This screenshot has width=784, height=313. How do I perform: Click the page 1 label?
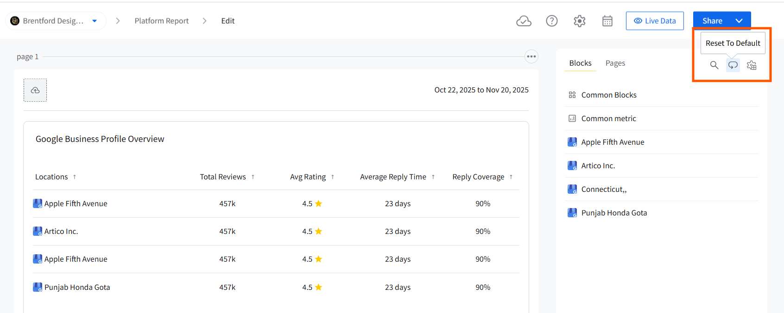[28, 57]
